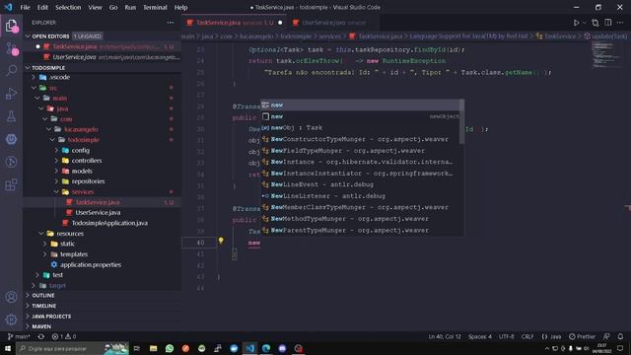Collapse the TODOSIMPLE project section
Screen dimensions: 631x355
point(28,68)
